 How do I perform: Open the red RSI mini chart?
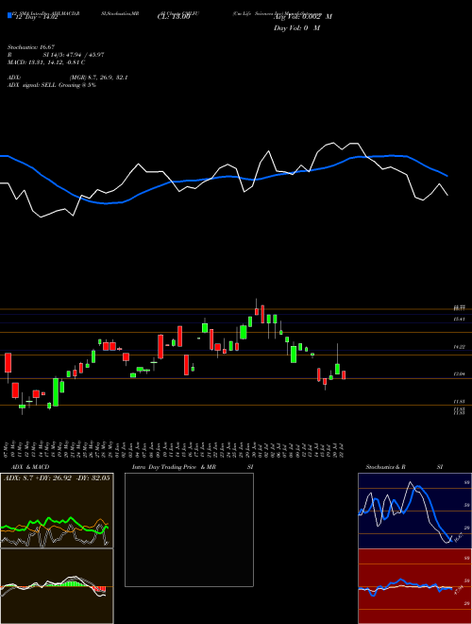click(x=414, y=586)
